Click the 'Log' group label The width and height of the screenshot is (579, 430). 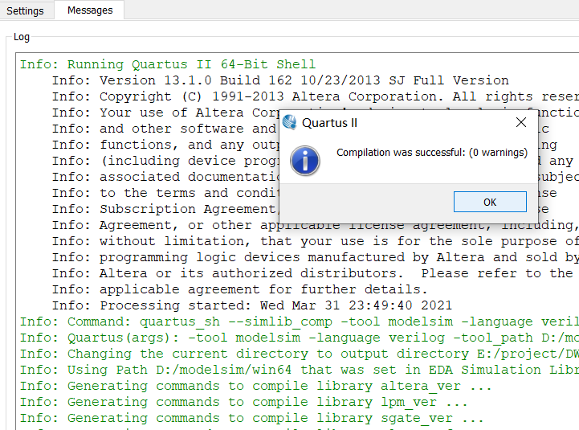click(22, 37)
